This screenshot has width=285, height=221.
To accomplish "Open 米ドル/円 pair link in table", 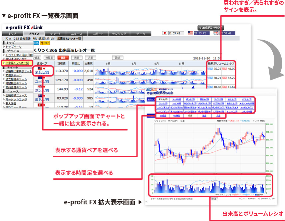I will pos(42,72).
